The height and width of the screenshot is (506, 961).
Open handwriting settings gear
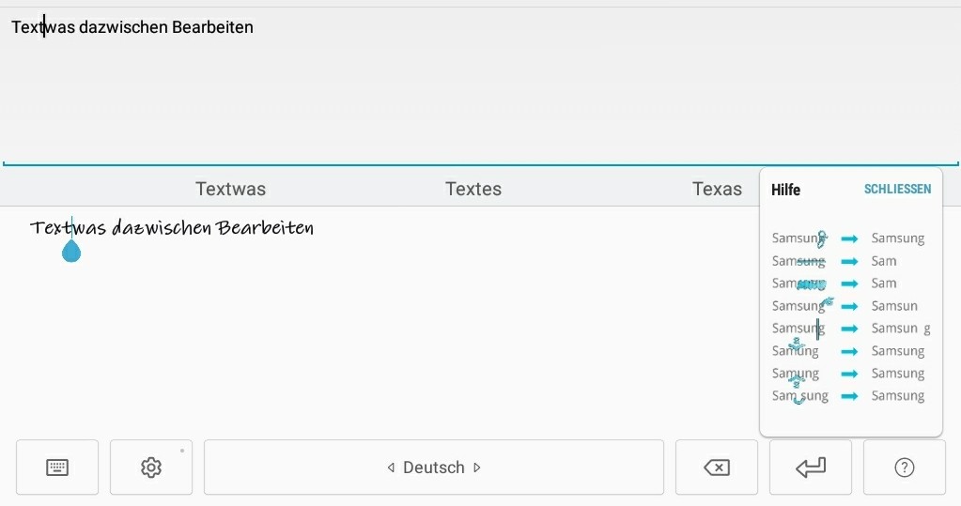click(x=150, y=468)
